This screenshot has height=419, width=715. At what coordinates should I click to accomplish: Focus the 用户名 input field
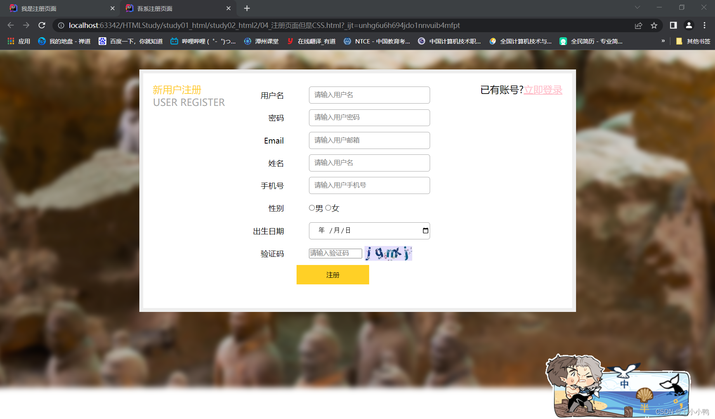tap(369, 95)
